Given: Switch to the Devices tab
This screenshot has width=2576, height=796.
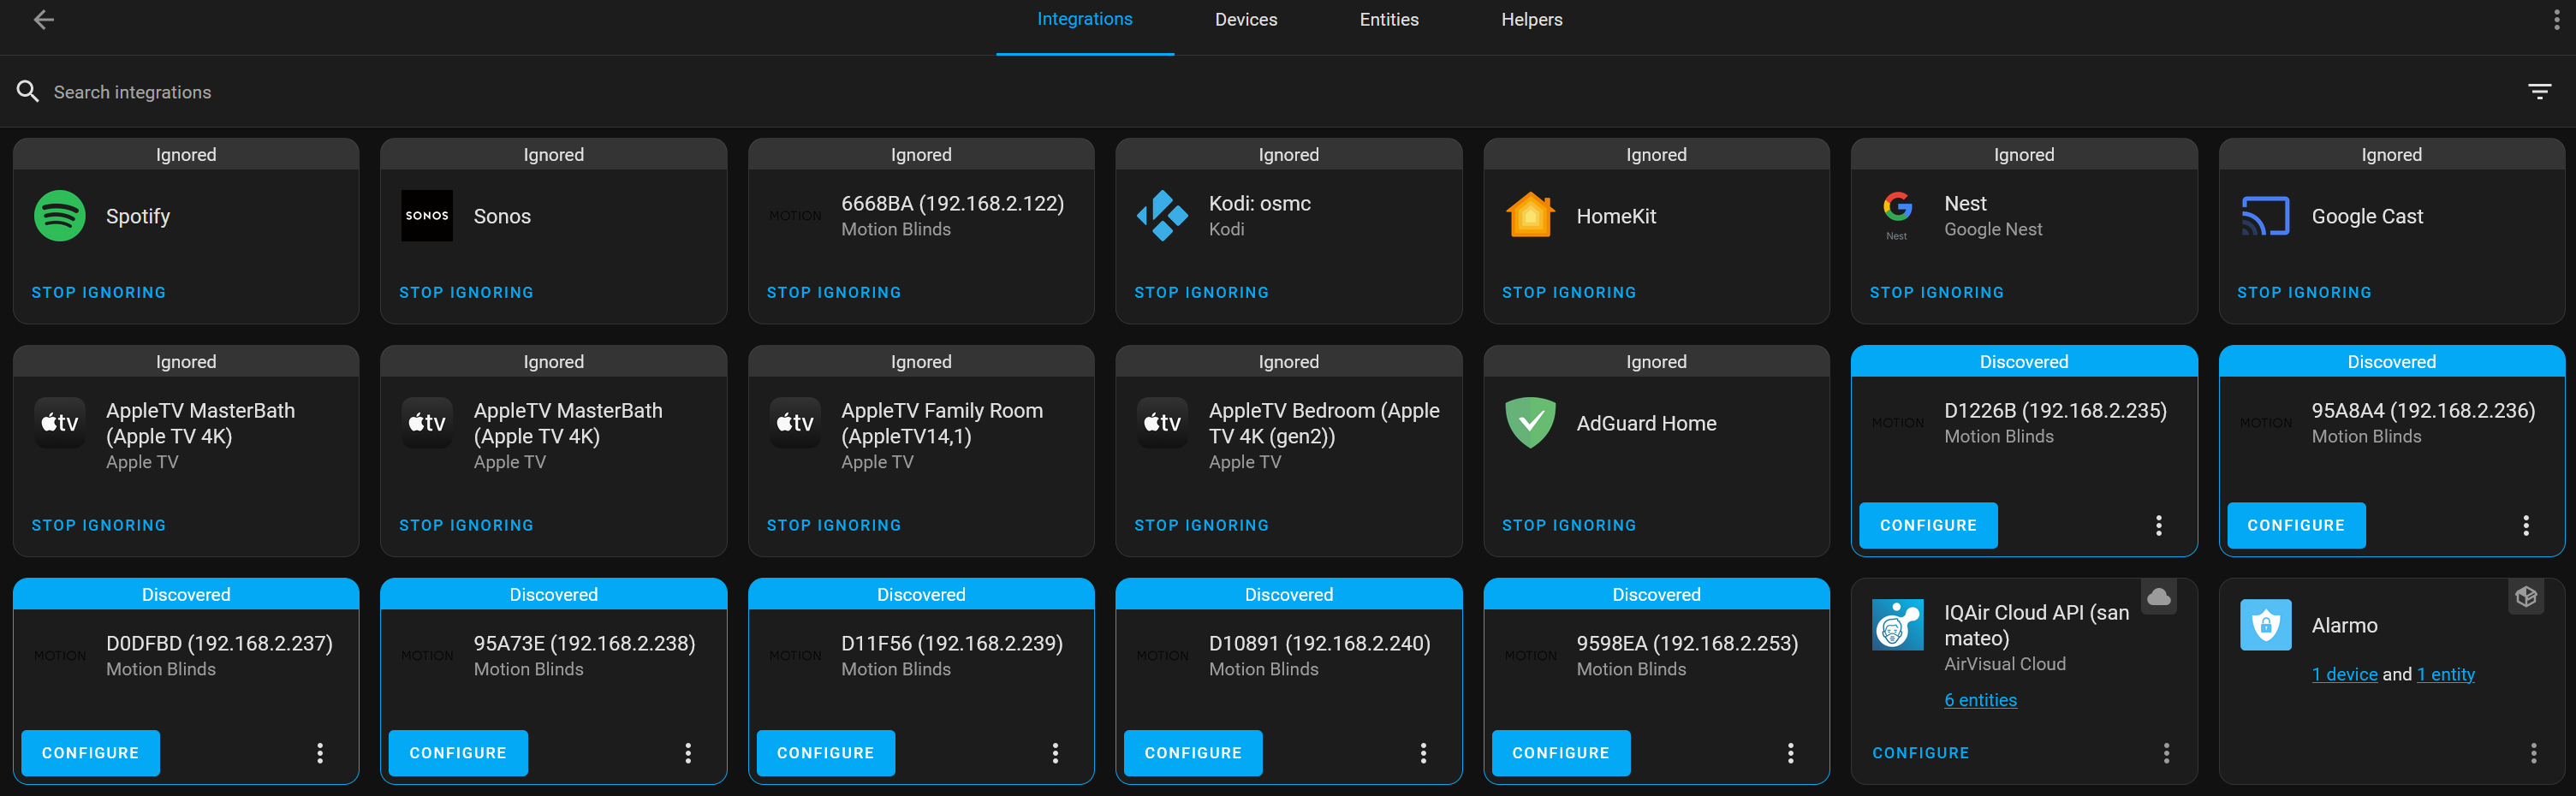Looking at the screenshot, I should click(1246, 20).
